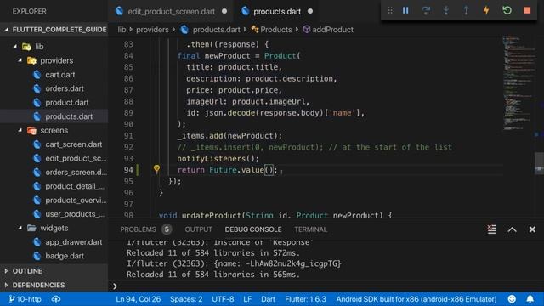Click the cloud sync icon in status bar
This screenshot has height=306, width=544.
pos(56,299)
